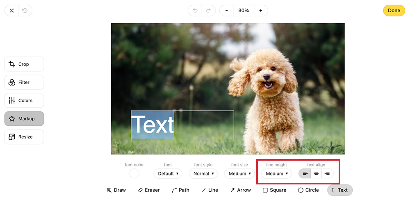The height and width of the screenshot is (200, 410).
Task: Click the close X icon
Action: (12, 11)
